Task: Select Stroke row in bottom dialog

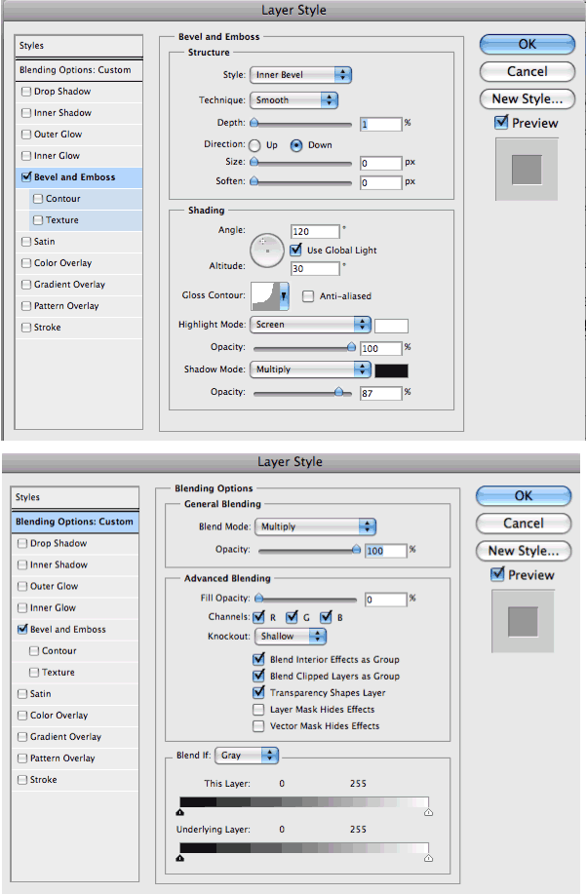Action: 75,780
